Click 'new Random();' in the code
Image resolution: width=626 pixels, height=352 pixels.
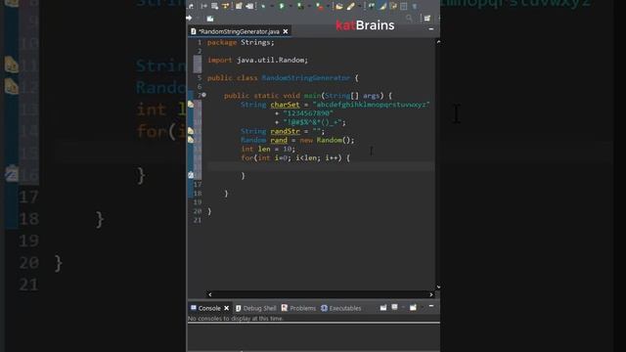click(x=327, y=140)
